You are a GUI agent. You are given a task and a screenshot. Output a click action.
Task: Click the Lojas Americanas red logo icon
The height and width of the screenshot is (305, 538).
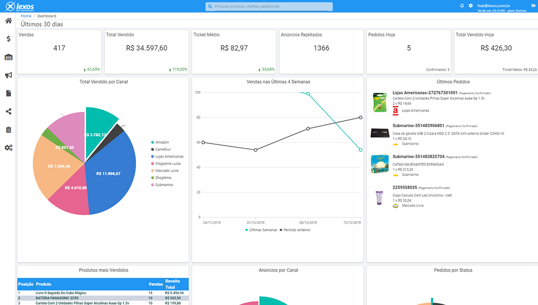396,111
